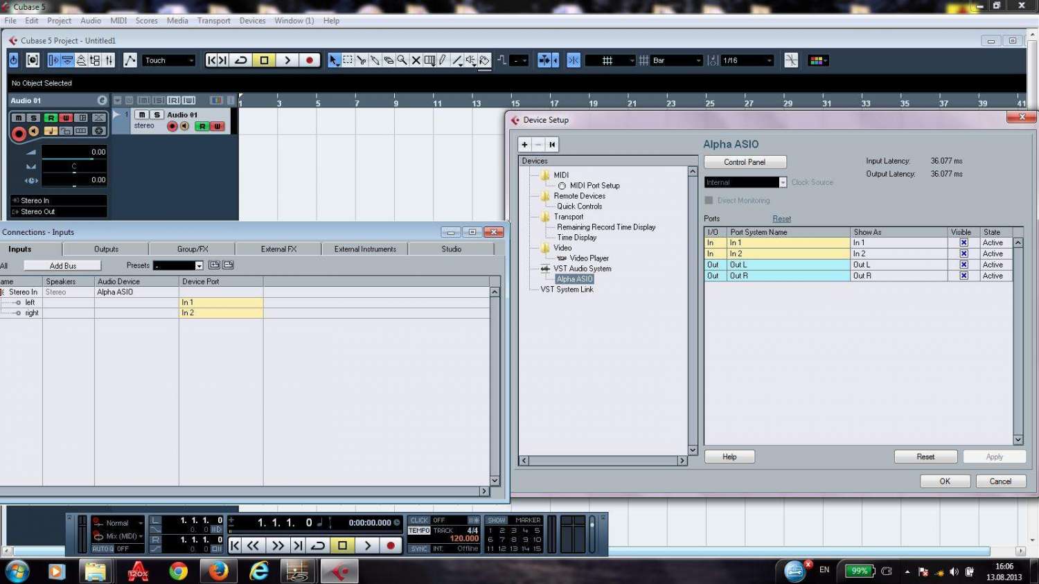The image size is (1039, 584).
Task: Open the Touch automation mode dropdown
Action: point(170,61)
